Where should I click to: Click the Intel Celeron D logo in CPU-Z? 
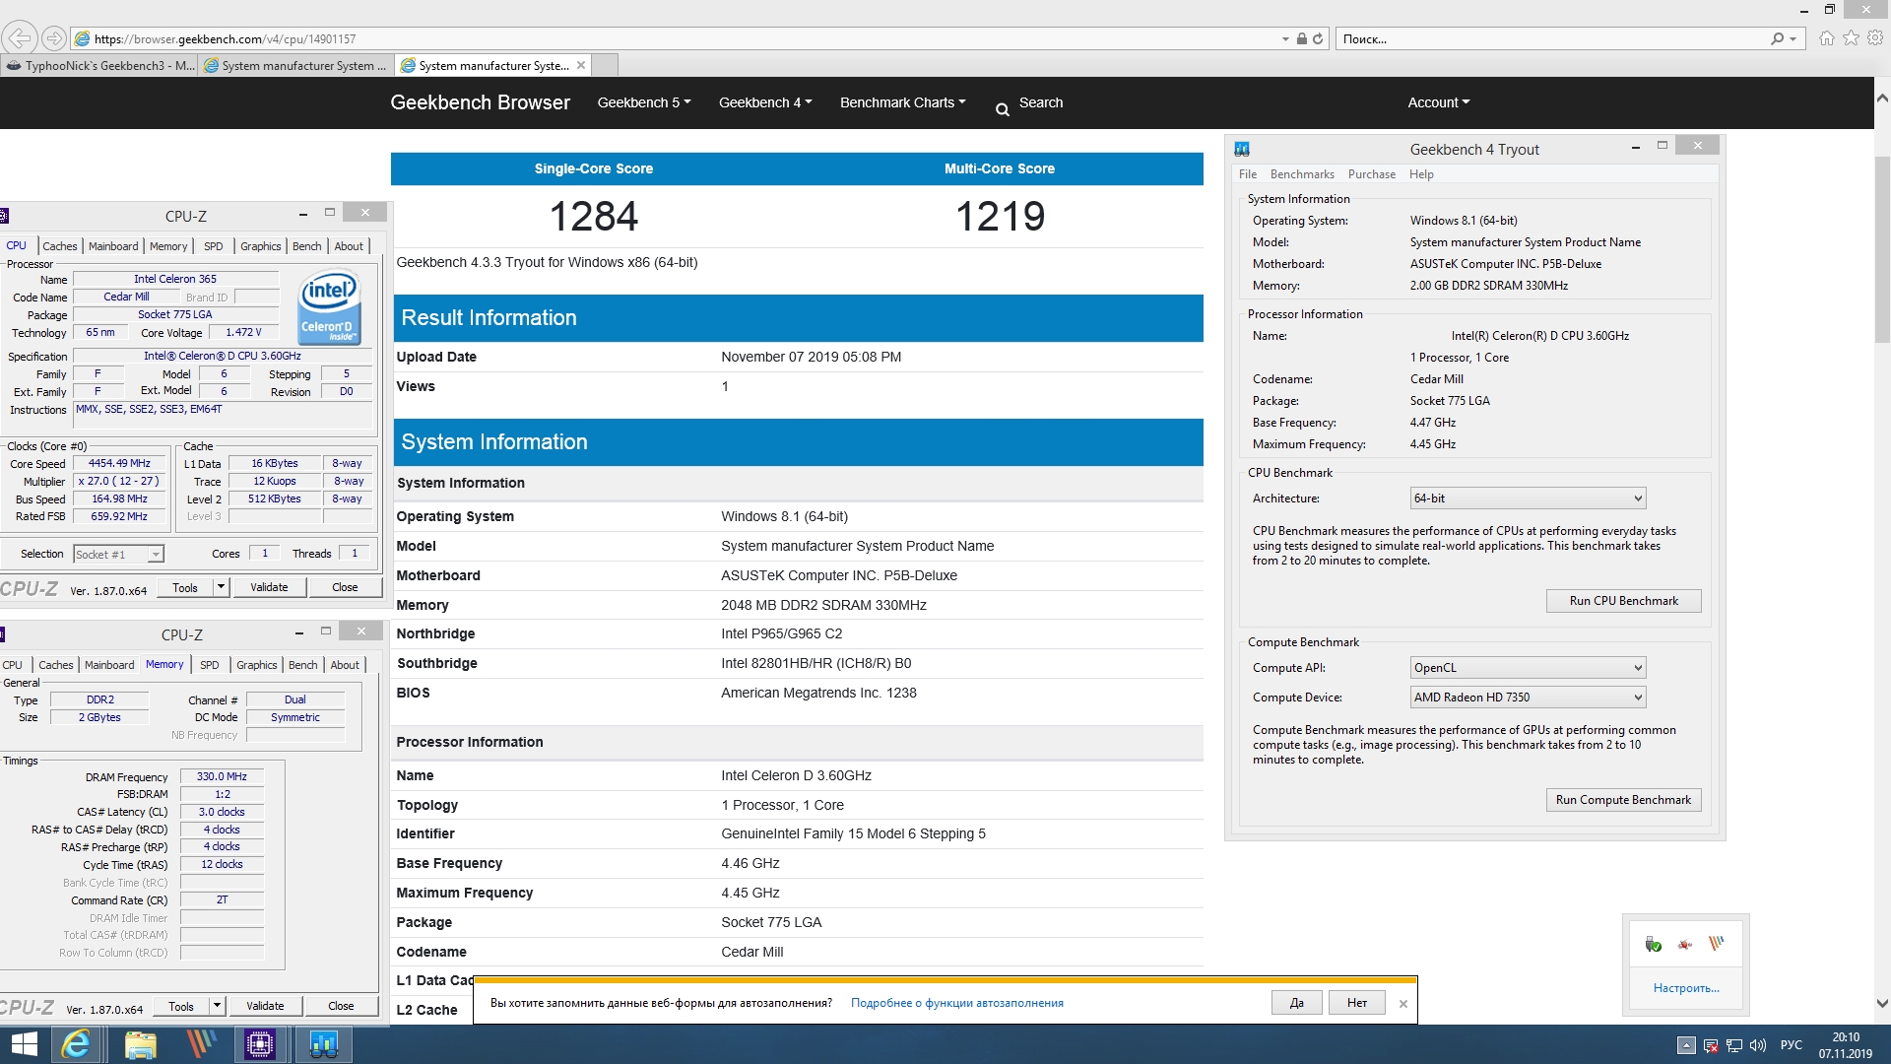pyautogui.click(x=329, y=308)
